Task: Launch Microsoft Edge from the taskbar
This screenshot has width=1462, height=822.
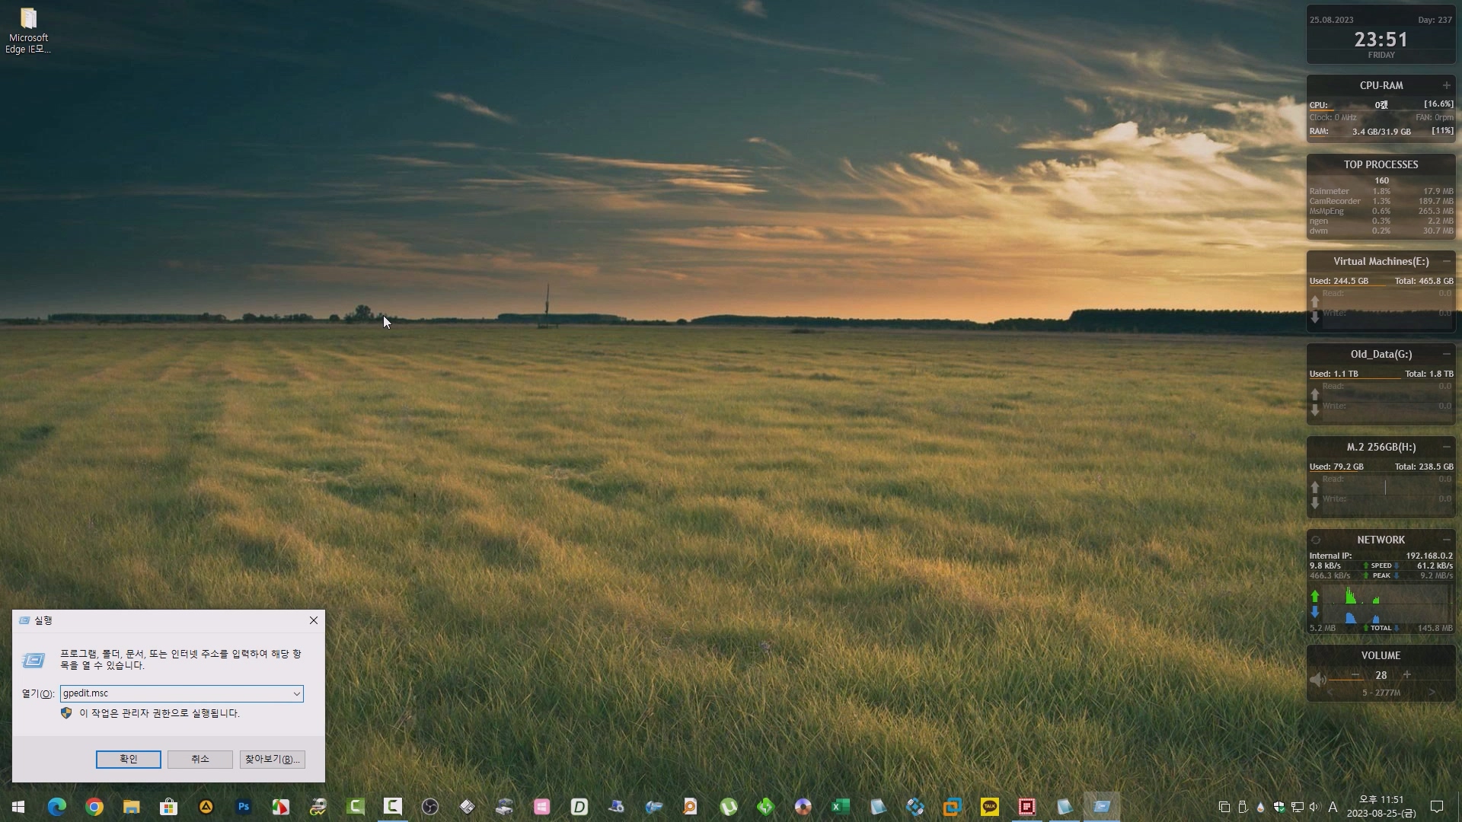Action: [x=57, y=807]
